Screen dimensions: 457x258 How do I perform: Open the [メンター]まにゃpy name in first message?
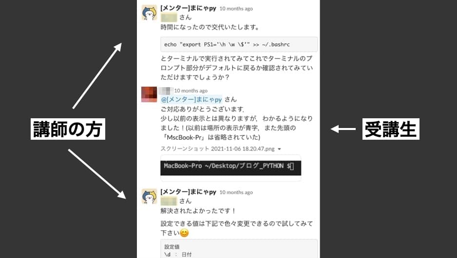188,8
